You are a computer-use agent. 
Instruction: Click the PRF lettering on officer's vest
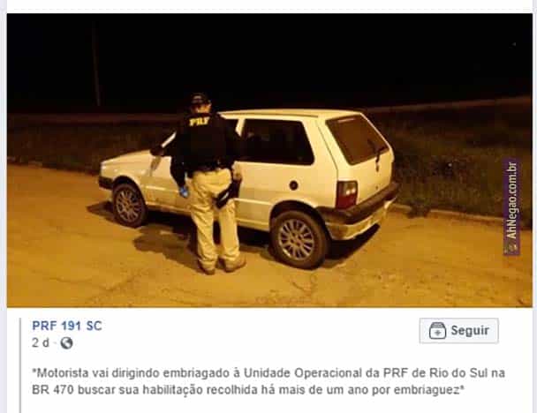pos(199,121)
